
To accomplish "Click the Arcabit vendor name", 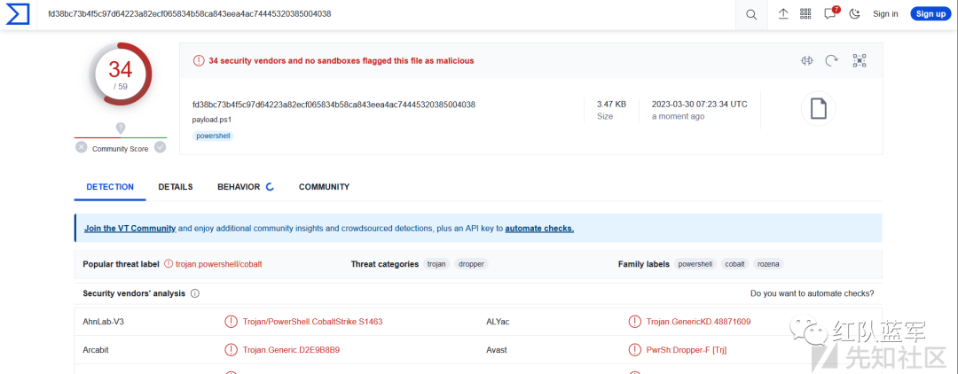I will (95, 350).
